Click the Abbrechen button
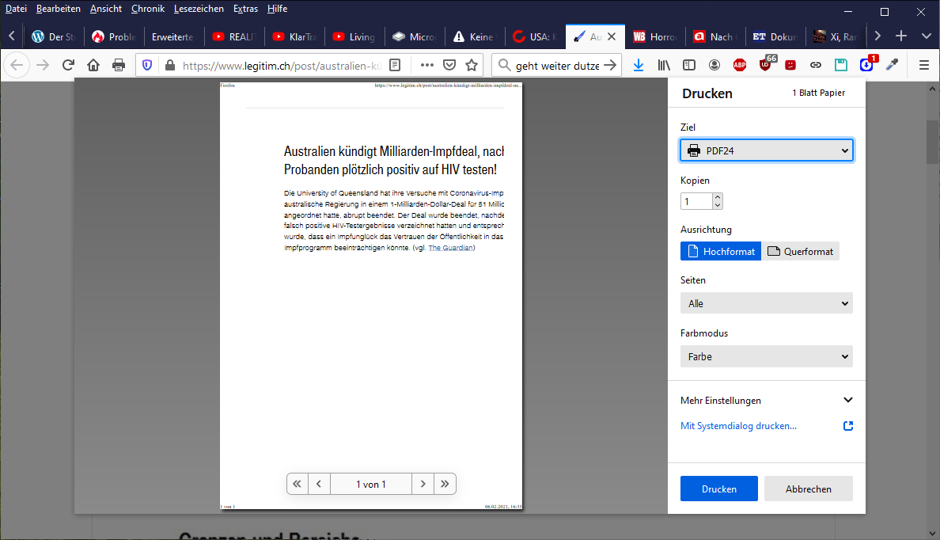 point(808,489)
